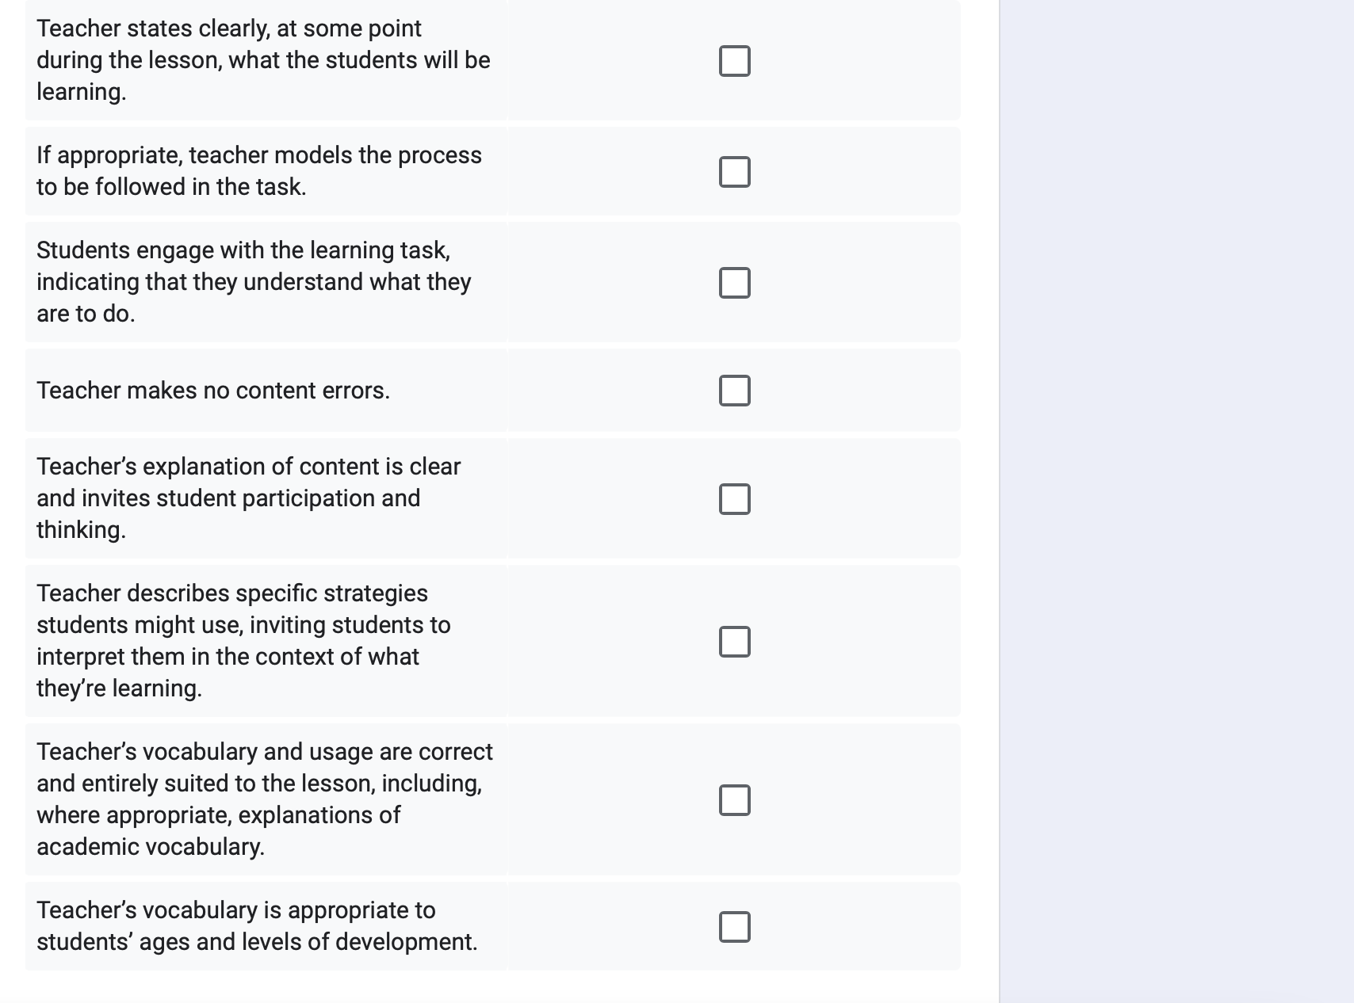
Task: Check the 'vocabulary and usage are correct' box
Action: [x=734, y=800]
